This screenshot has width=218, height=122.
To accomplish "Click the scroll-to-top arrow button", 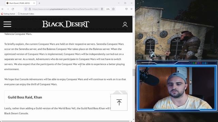I will click(119, 102).
